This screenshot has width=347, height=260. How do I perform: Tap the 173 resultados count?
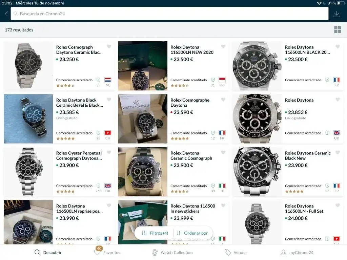click(x=19, y=30)
